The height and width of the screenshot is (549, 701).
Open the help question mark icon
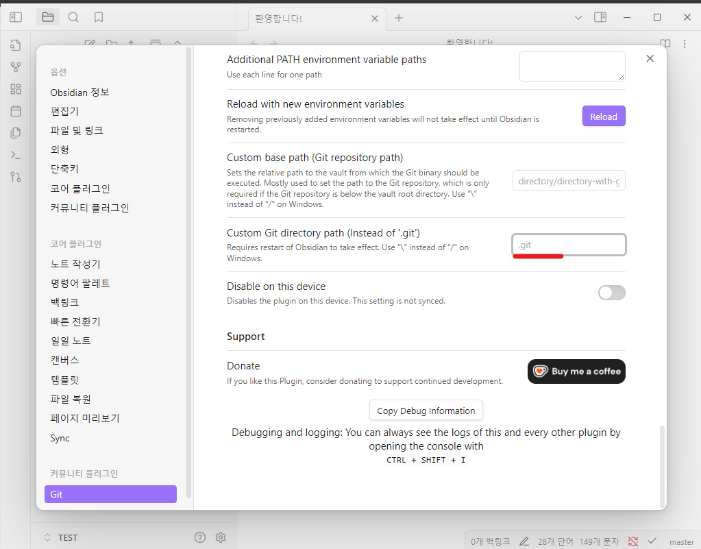pyautogui.click(x=200, y=537)
